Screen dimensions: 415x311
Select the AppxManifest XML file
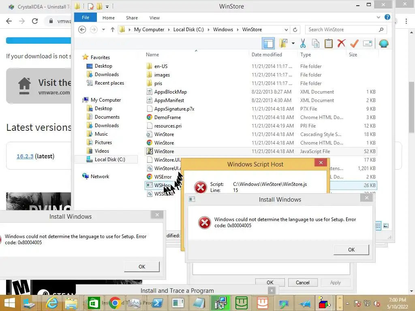click(x=169, y=100)
